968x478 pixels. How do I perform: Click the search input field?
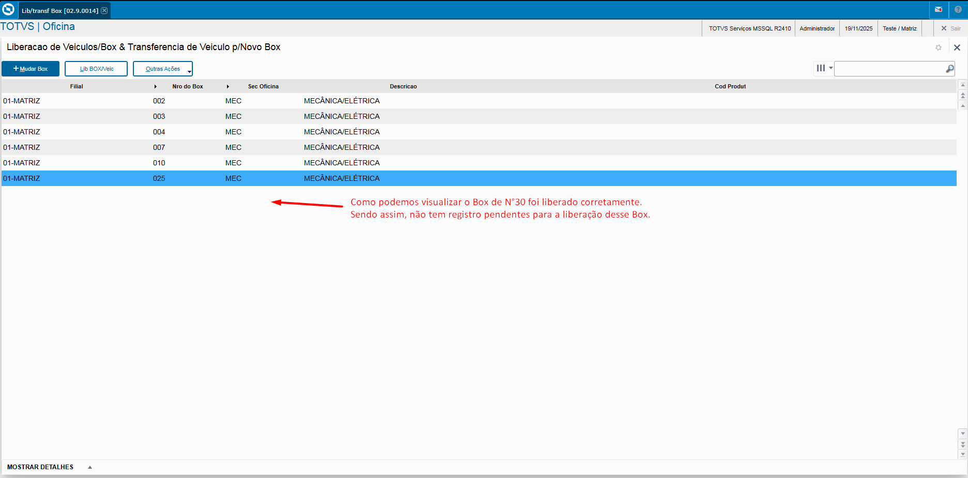(x=889, y=69)
